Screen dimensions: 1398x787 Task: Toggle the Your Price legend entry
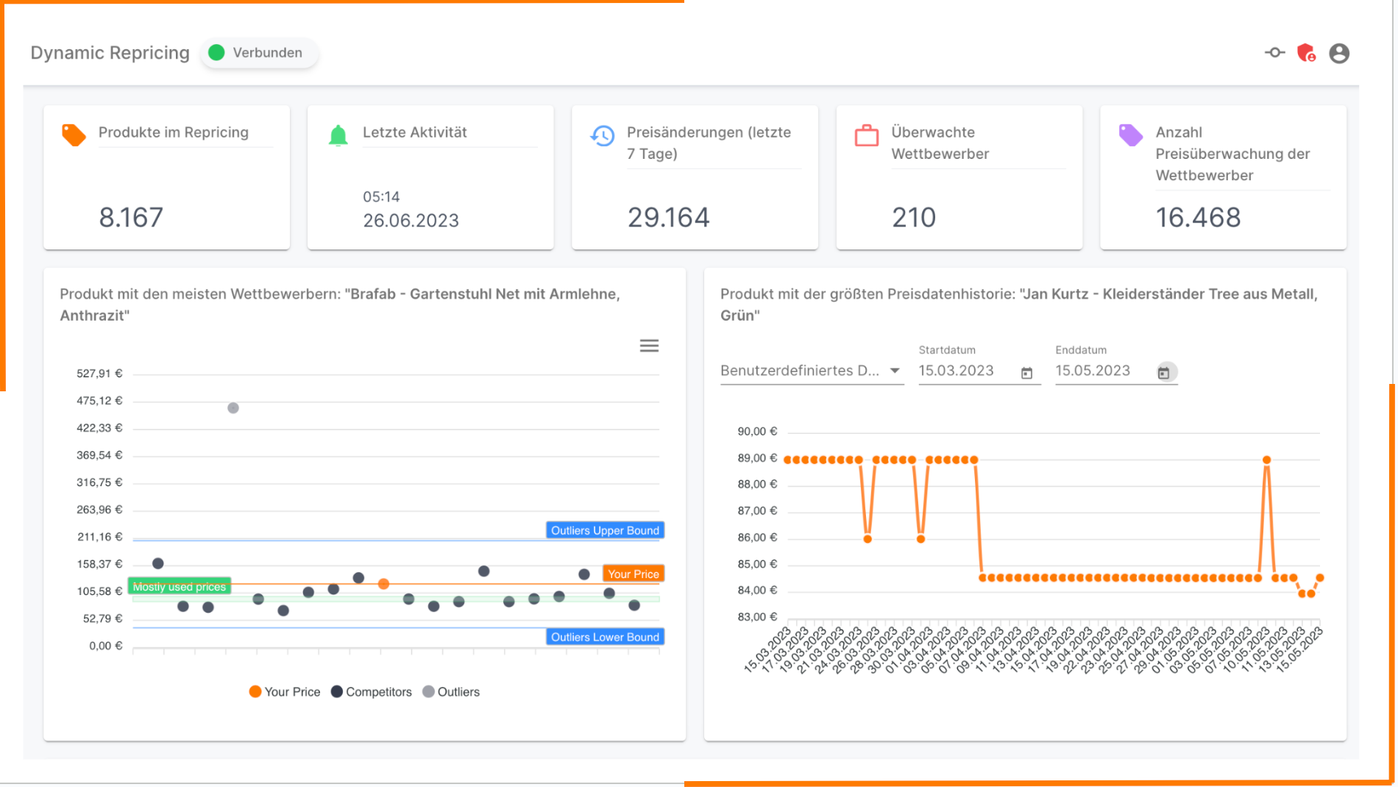click(285, 691)
